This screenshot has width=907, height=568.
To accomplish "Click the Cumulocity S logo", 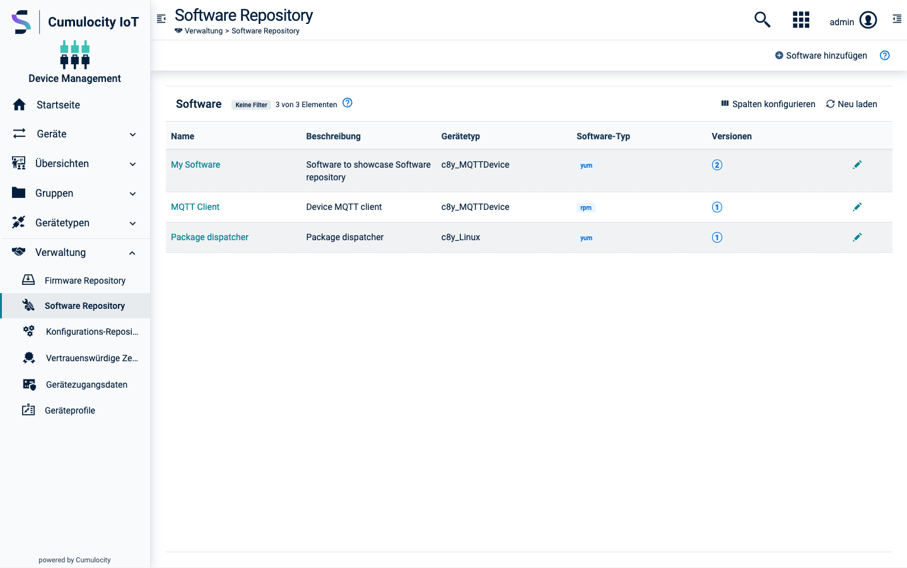I will coord(21,22).
